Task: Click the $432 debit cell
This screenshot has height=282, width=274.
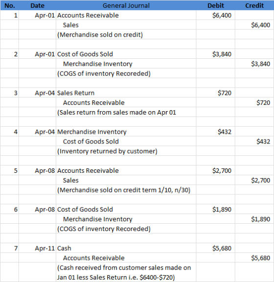Action: click(216, 132)
